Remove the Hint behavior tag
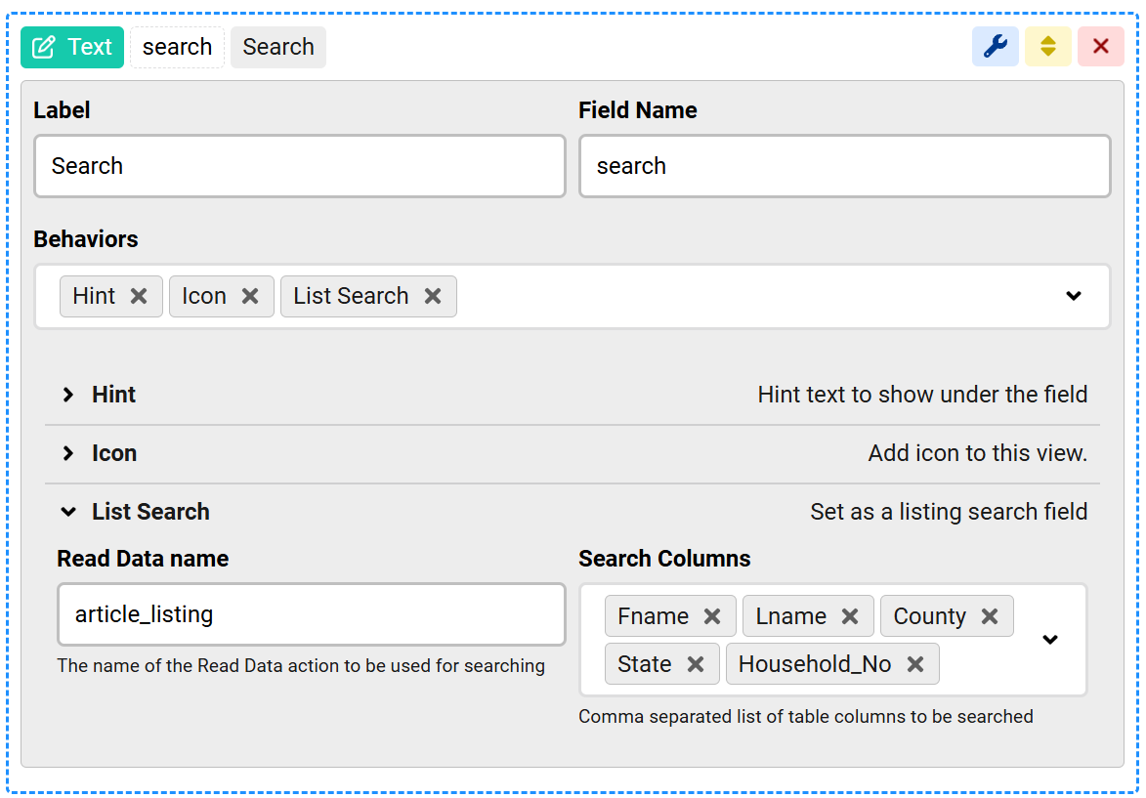 coord(139,296)
